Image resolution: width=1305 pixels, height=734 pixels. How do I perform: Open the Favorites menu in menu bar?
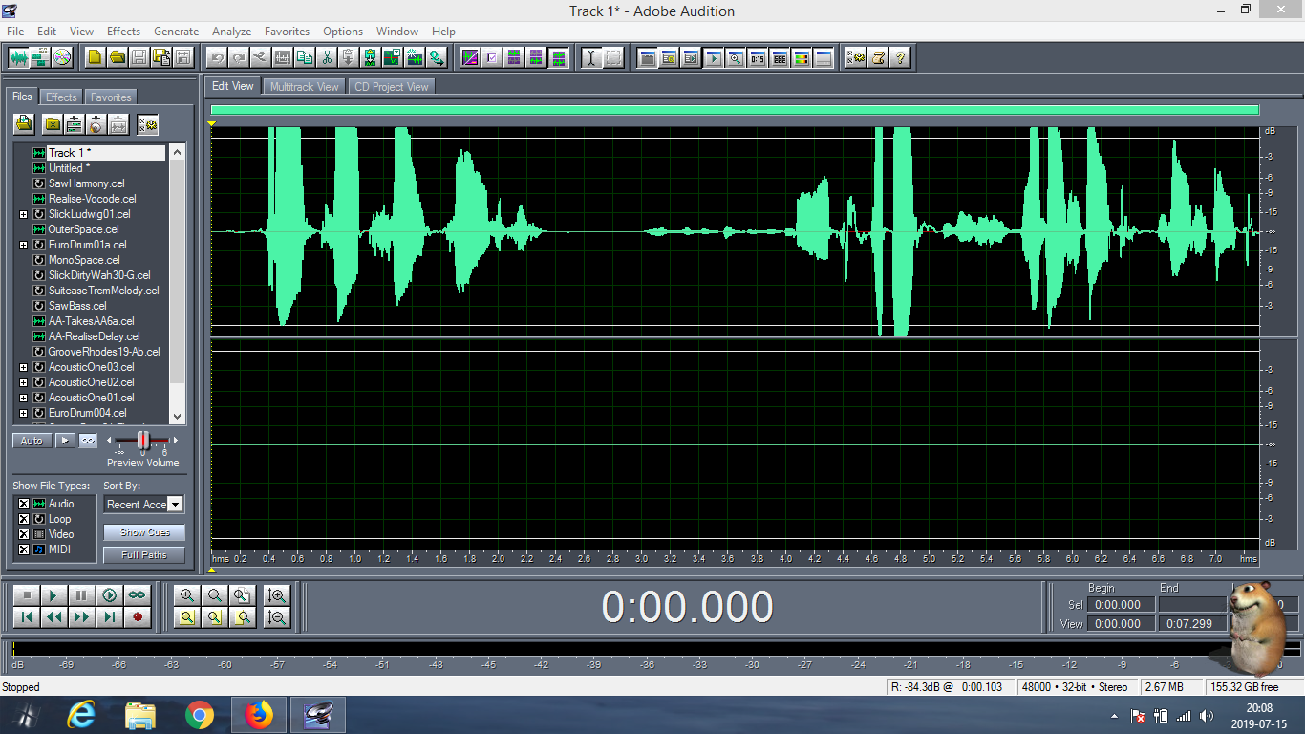(x=287, y=32)
